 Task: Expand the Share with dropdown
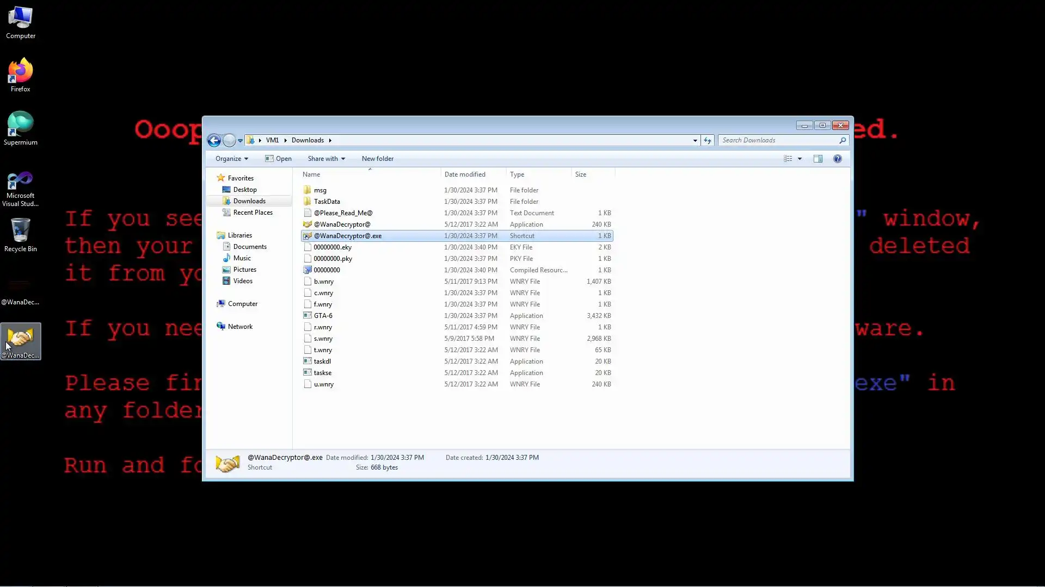326,159
